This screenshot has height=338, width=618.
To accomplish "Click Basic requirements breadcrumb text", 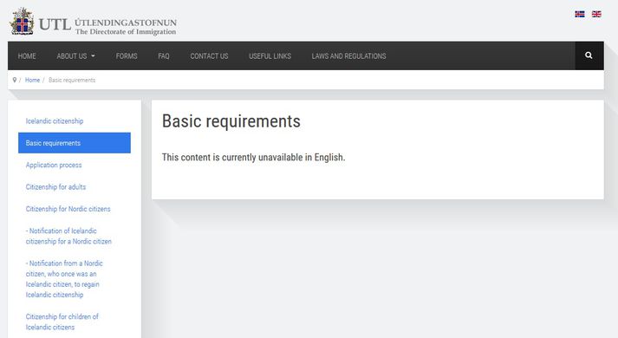I will coord(72,80).
